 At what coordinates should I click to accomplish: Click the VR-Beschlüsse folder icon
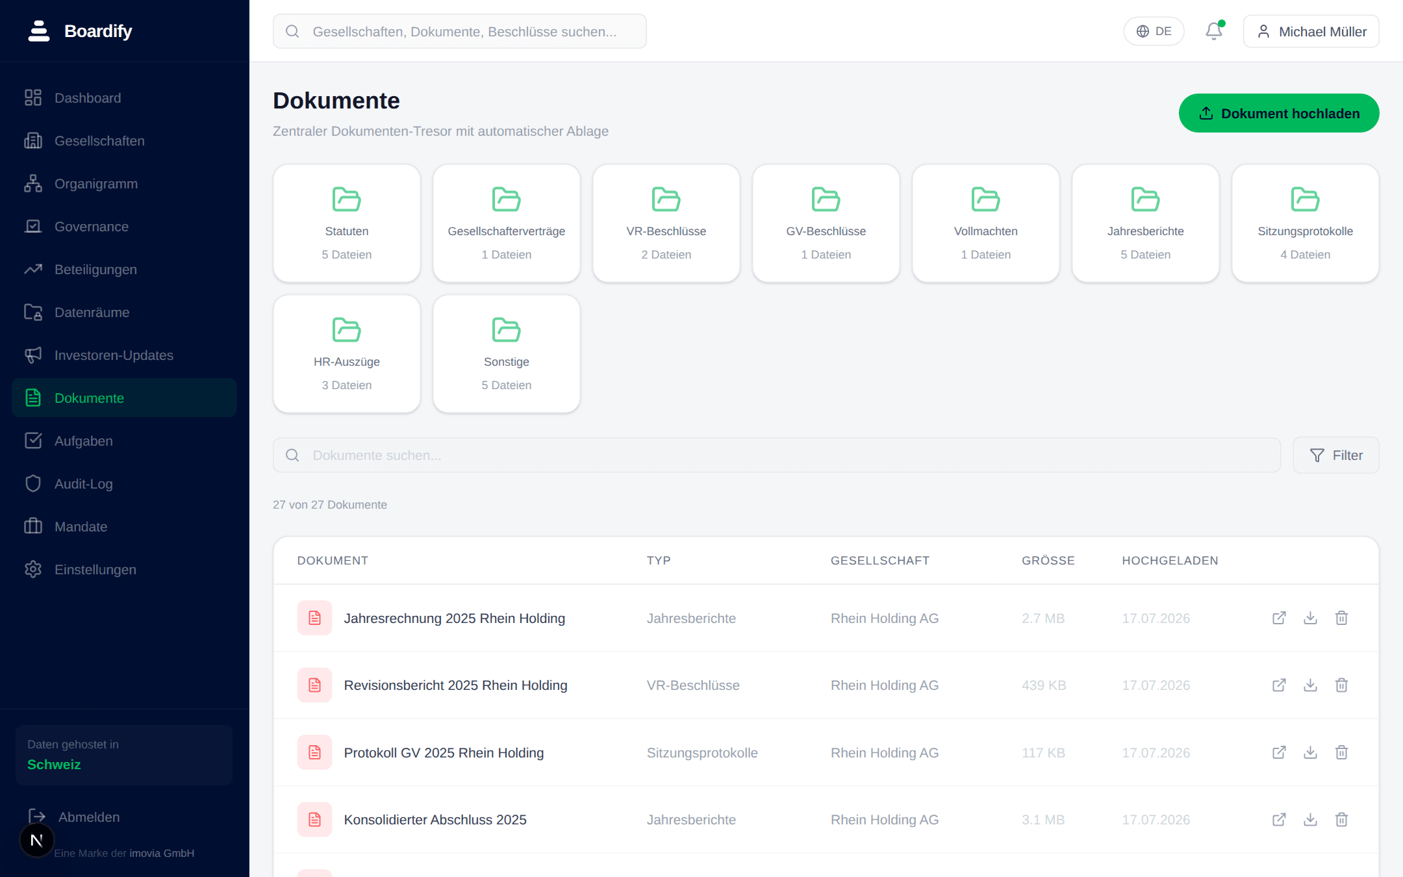click(x=666, y=199)
